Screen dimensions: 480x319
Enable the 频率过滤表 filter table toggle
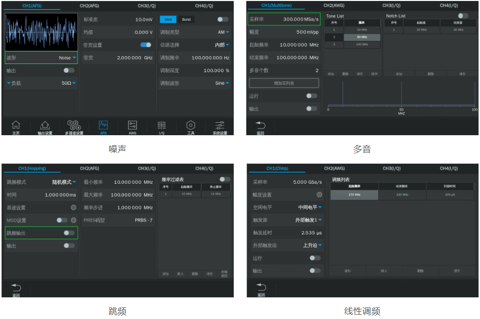coord(225,179)
